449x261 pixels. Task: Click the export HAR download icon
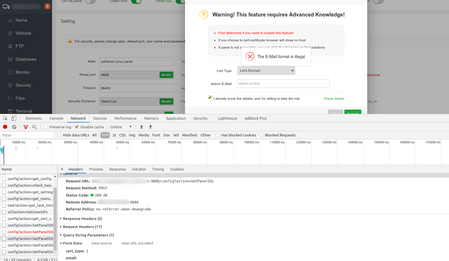150,127
